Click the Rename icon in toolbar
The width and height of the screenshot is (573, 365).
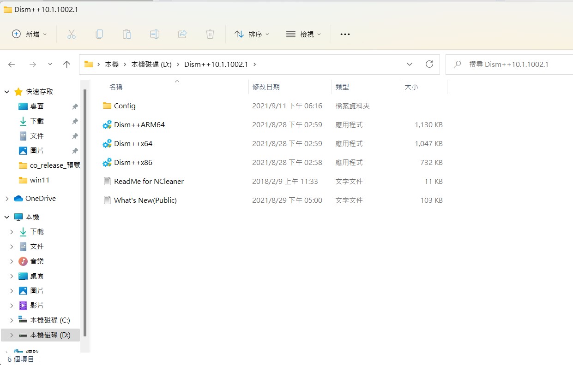click(x=154, y=34)
